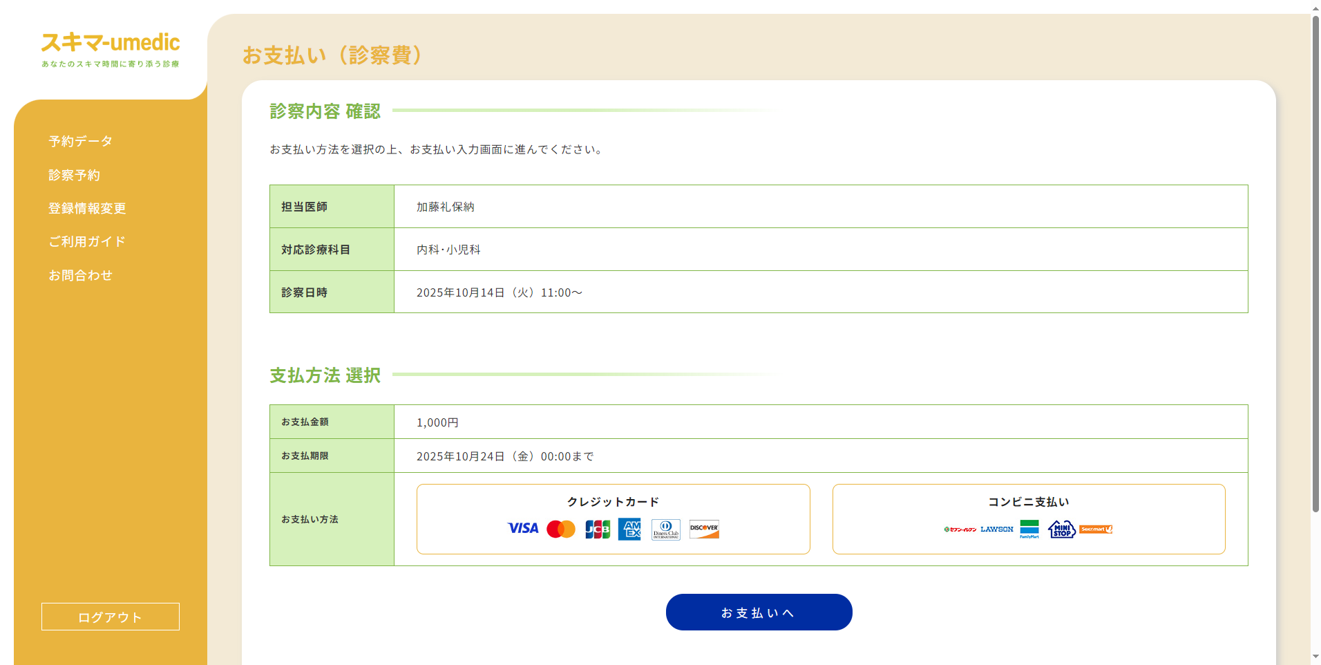Click the Mastercard logo icon
1321x665 pixels.
click(x=561, y=529)
